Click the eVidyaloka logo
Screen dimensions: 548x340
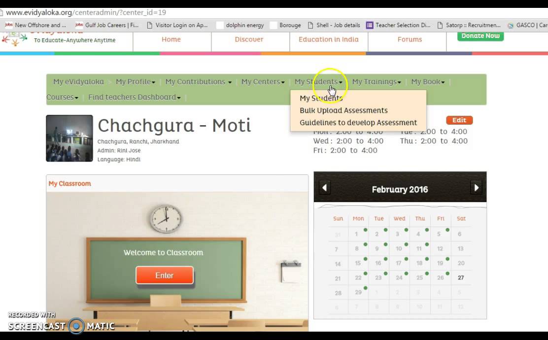(14, 39)
